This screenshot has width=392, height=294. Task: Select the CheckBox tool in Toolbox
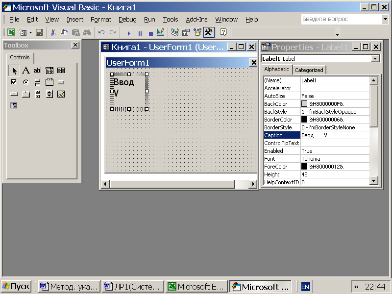[14, 82]
